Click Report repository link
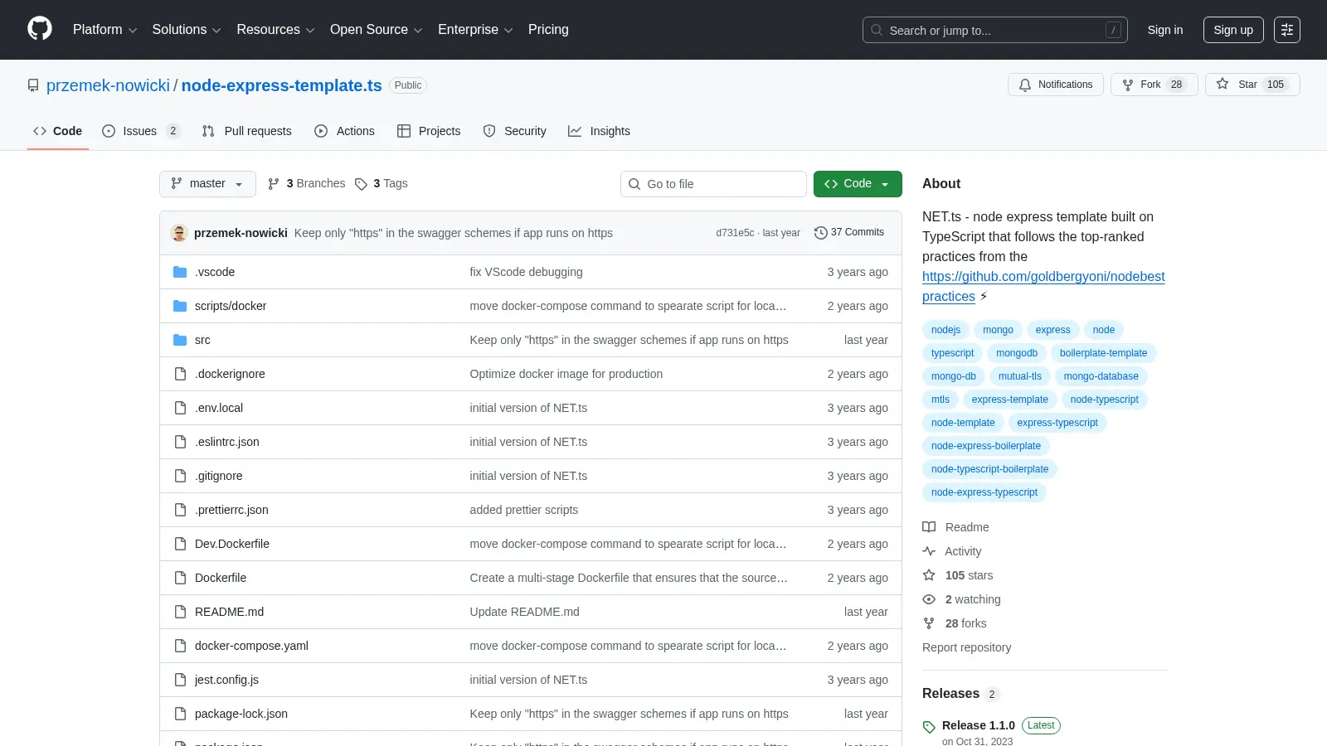 966,647
